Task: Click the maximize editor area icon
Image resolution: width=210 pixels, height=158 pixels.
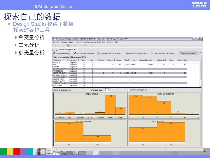Action: 200,53
